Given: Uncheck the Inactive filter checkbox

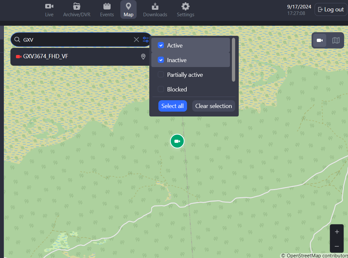Looking at the screenshot, I should [x=161, y=60].
